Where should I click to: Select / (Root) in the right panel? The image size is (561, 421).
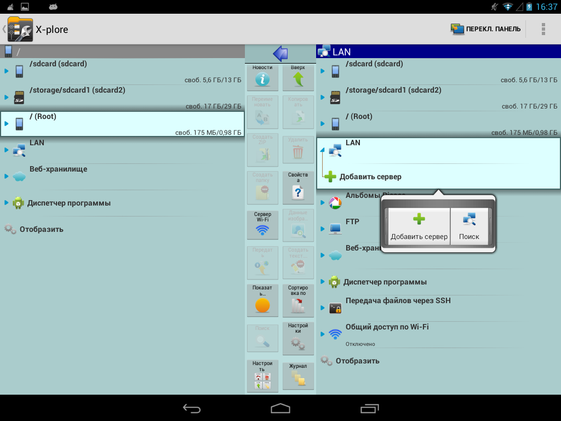439,124
